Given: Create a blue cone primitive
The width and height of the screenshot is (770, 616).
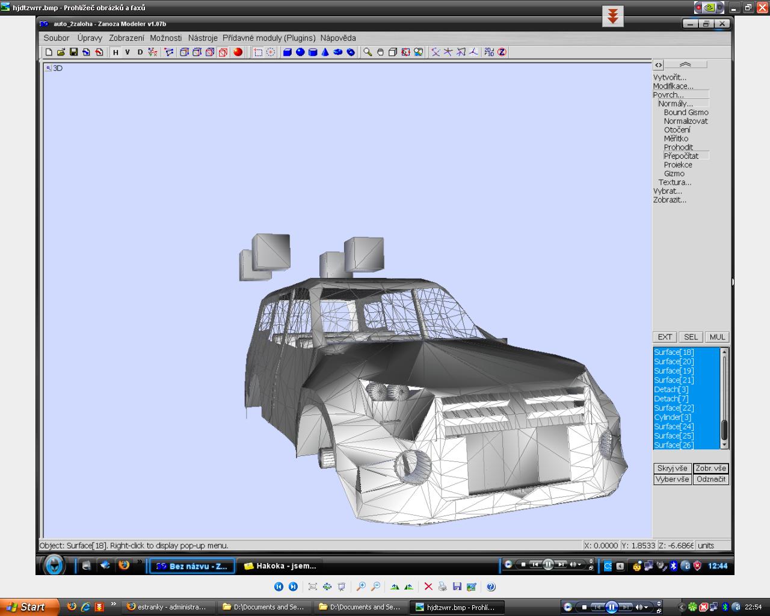Looking at the screenshot, I should 325,52.
